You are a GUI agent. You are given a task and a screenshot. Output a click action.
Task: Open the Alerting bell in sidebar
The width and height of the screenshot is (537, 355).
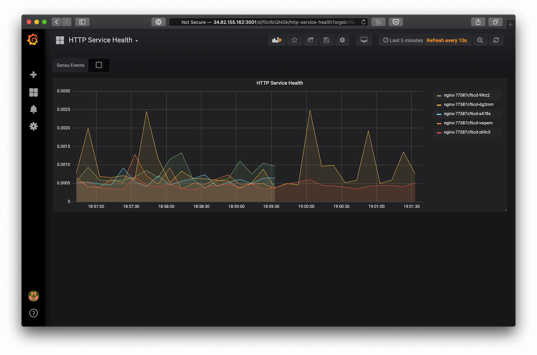click(34, 109)
